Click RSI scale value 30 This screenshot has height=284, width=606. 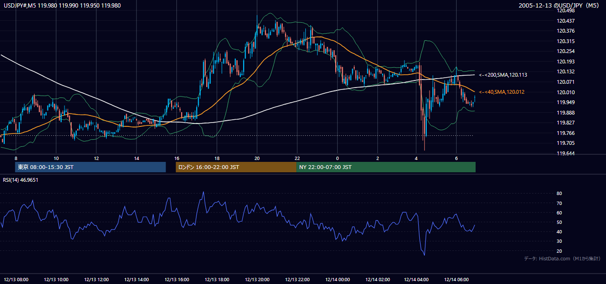pos(560,241)
